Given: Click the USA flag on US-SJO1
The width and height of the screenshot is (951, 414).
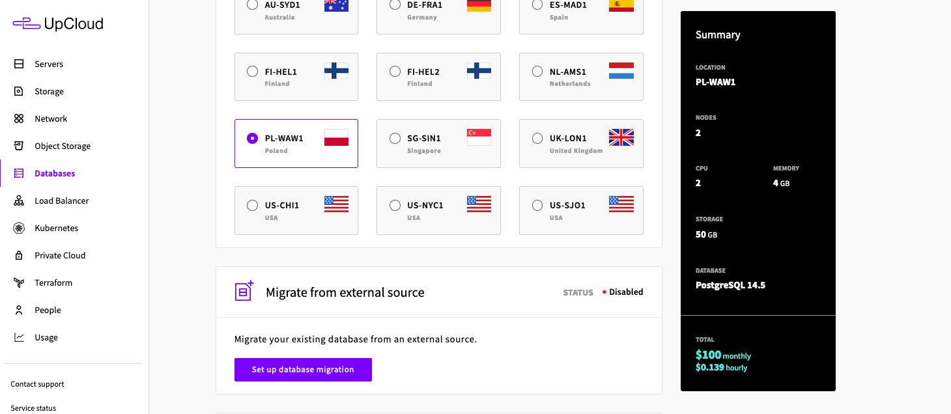Looking at the screenshot, I should pos(621,204).
